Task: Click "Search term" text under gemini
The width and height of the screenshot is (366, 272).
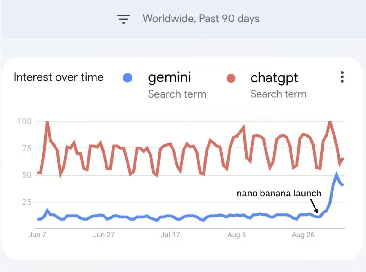Action: coord(177,94)
